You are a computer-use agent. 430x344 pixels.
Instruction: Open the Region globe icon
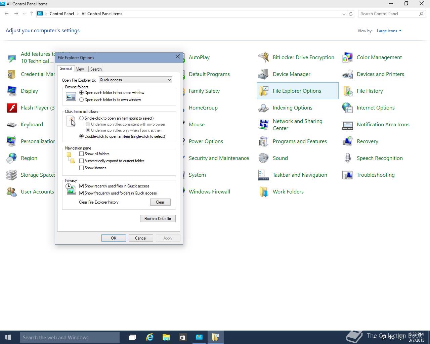pyautogui.click(x=12, y=158)
